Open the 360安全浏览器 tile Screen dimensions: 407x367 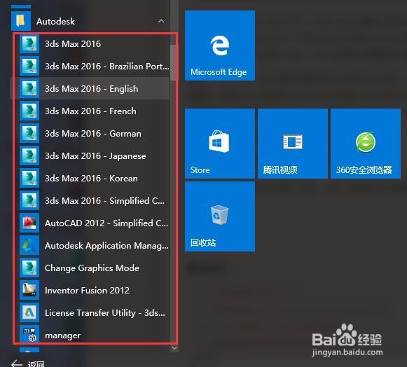pyautogui.click(x=366, y=144)
